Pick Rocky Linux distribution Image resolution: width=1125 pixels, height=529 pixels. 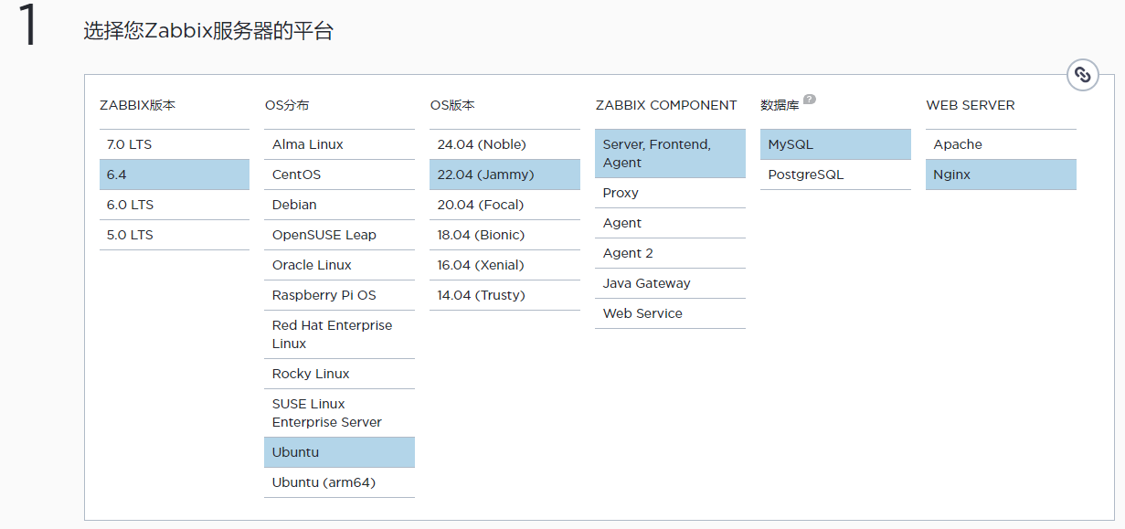pos(340,374)
